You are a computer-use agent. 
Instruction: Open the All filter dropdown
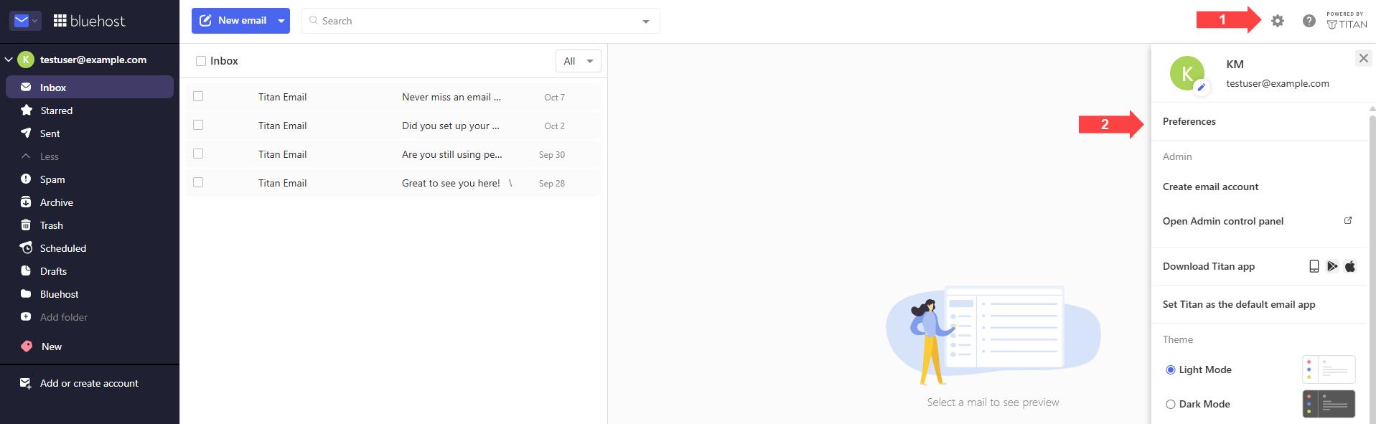(579, 61)
